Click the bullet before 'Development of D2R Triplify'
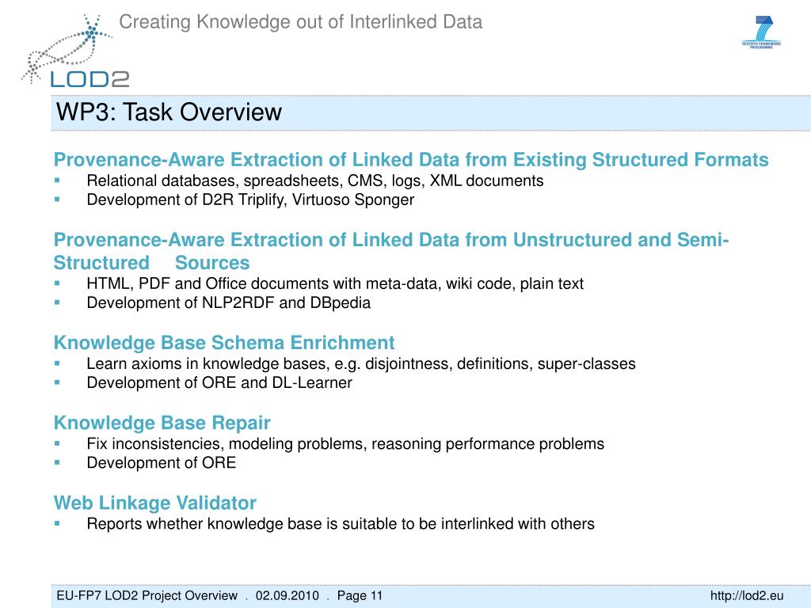 coord(58,199)
